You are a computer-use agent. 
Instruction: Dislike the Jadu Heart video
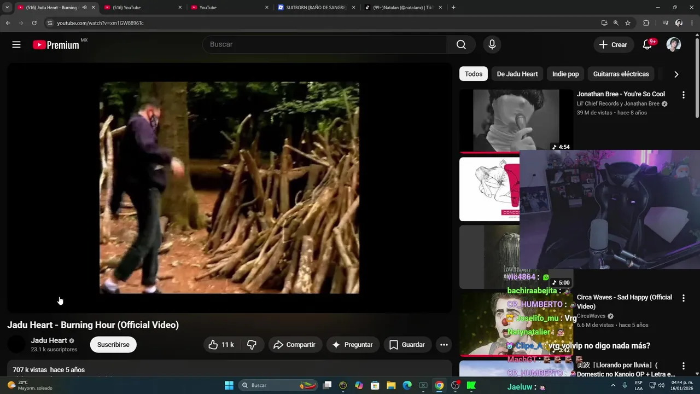[252, 345]
